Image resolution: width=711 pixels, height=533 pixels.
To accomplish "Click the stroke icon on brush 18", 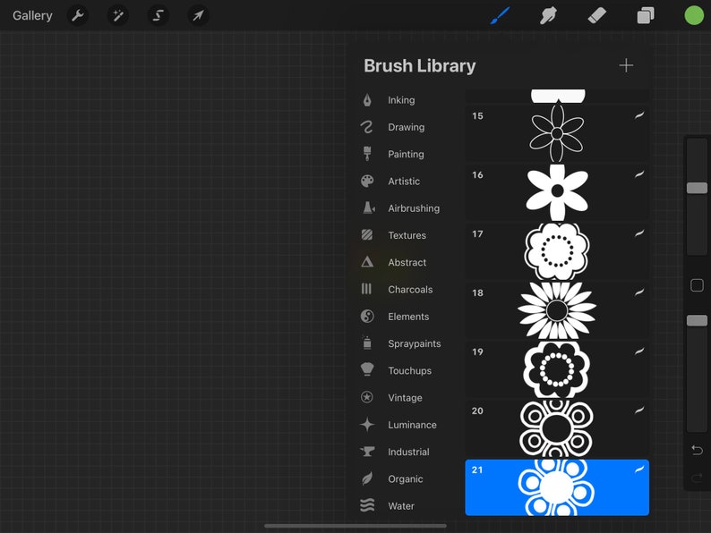I will tap(638, 292).
